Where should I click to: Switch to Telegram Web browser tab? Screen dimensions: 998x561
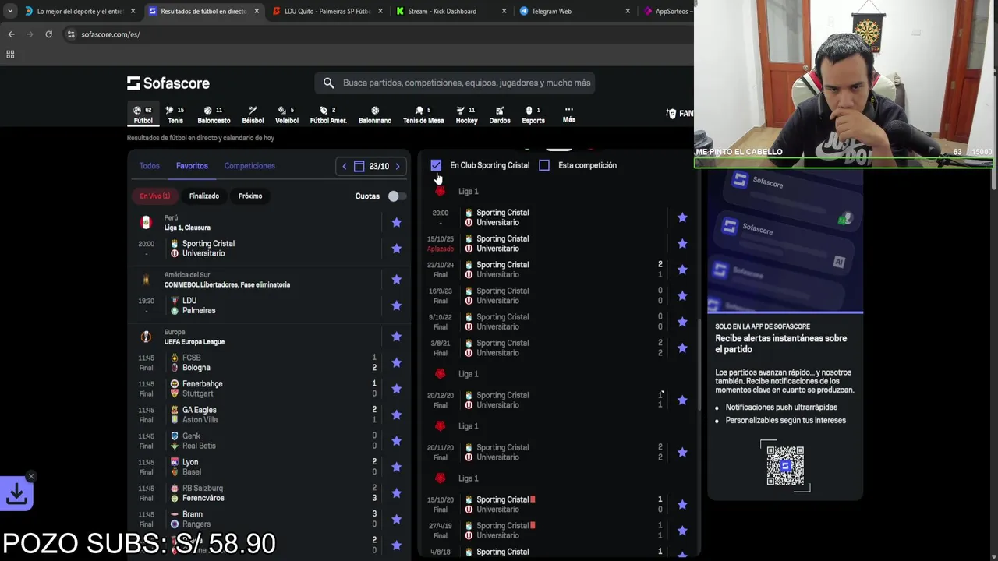[574, 11]
